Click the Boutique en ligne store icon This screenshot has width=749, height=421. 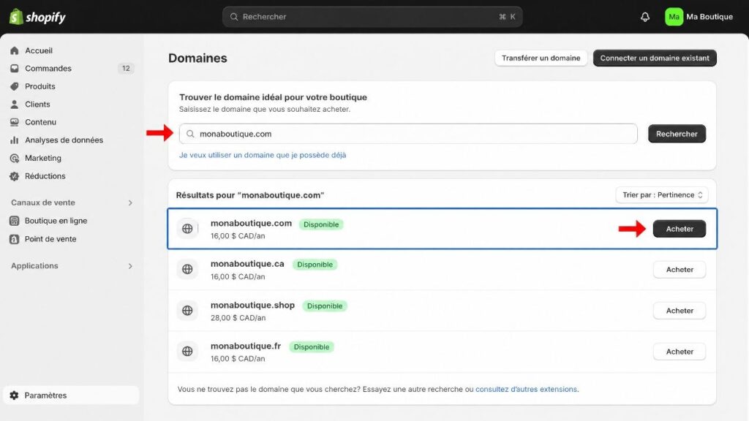pyautogui.click(x=15, y=221)
